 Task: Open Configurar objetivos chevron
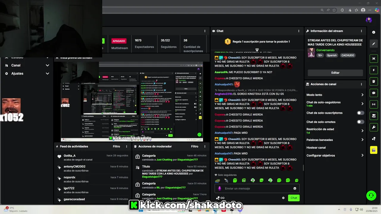point(362,155)
